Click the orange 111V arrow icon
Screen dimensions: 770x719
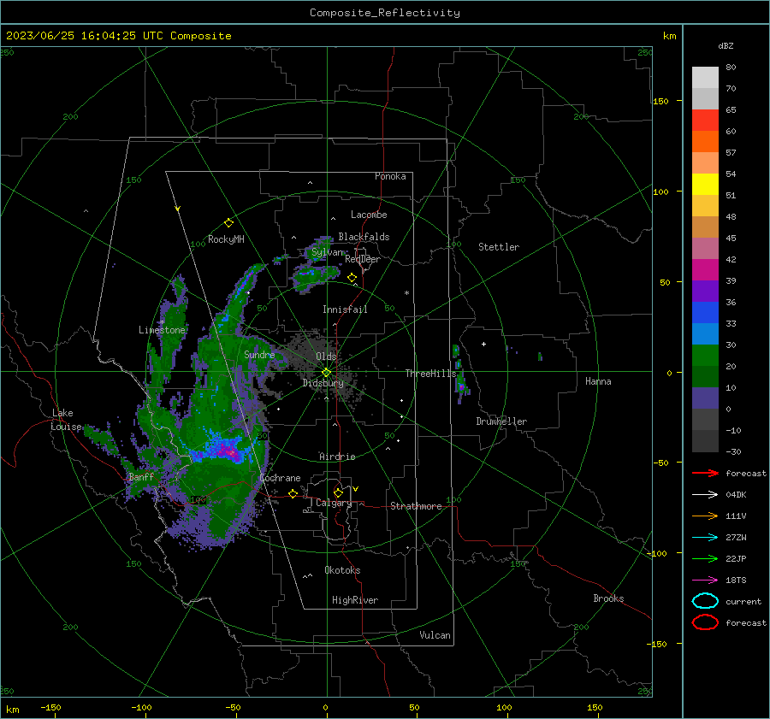(705, 516)
